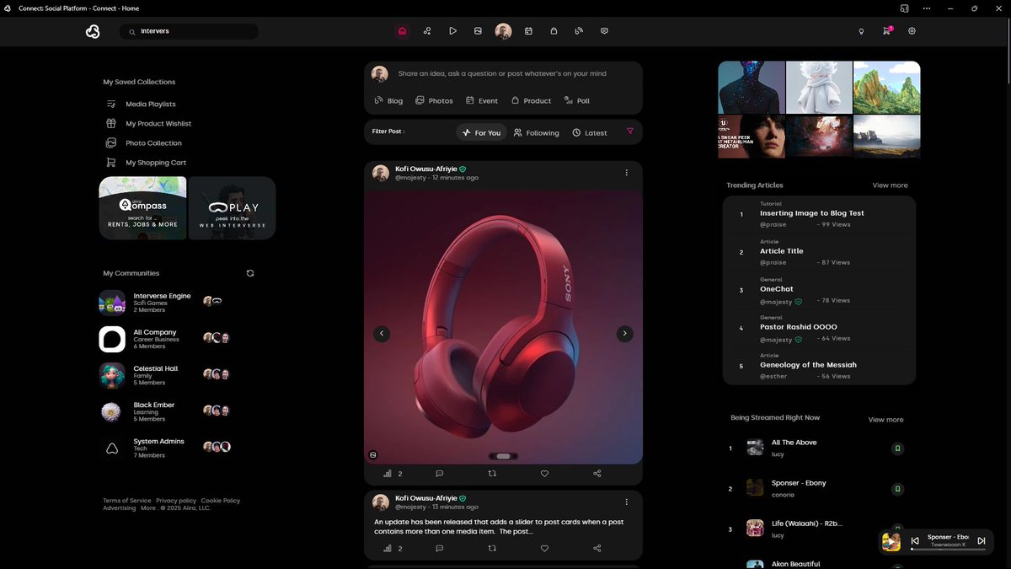Viewport: 1011px width, 569px height.
Task: Click the gallery icon on headphones image
Action: click(x=373, y=455)
